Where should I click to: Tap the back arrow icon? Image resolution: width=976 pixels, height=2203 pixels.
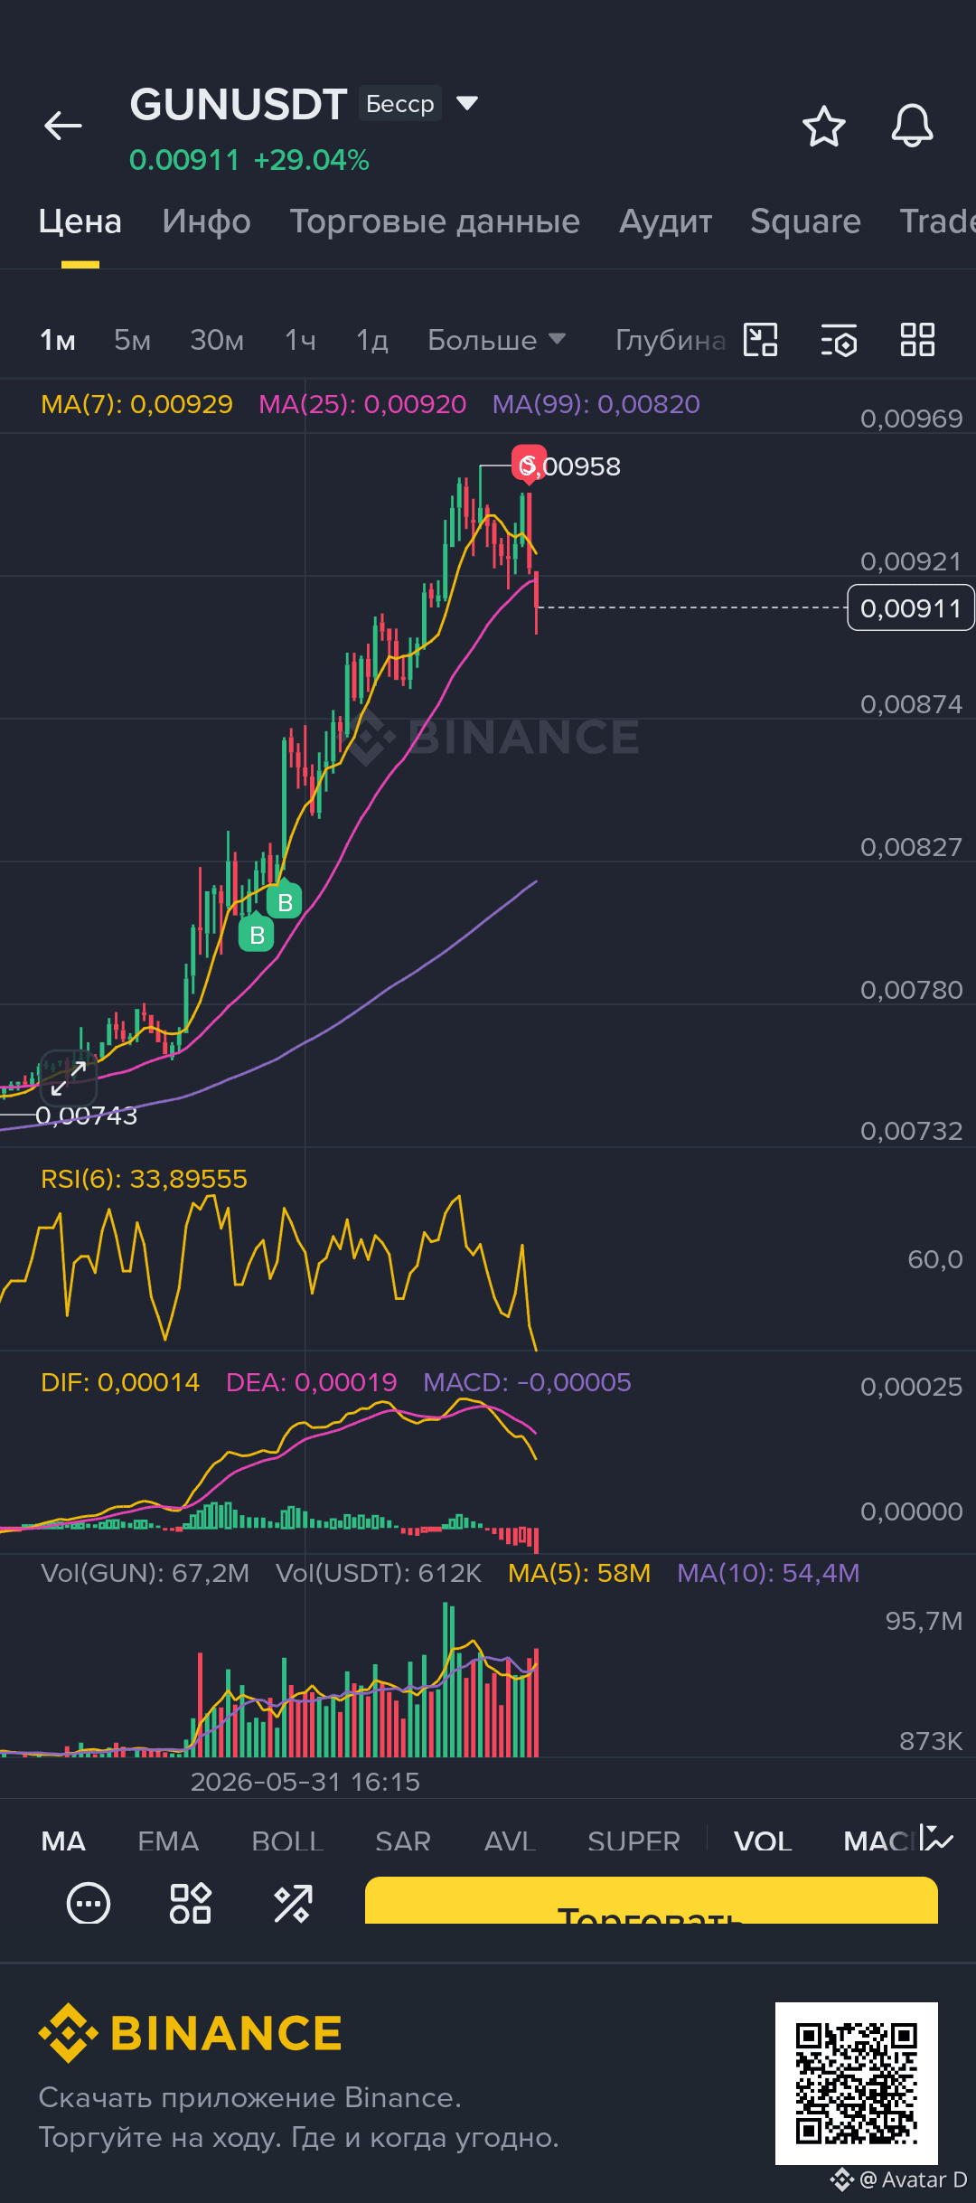tap(63, 126)
